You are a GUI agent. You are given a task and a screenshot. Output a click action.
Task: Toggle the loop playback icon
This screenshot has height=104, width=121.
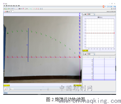(81, 89)
